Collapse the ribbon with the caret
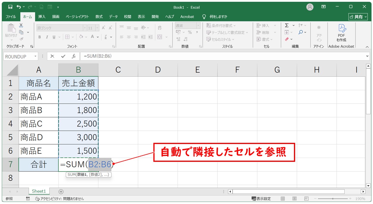373x204 pixels. (367, 47)
